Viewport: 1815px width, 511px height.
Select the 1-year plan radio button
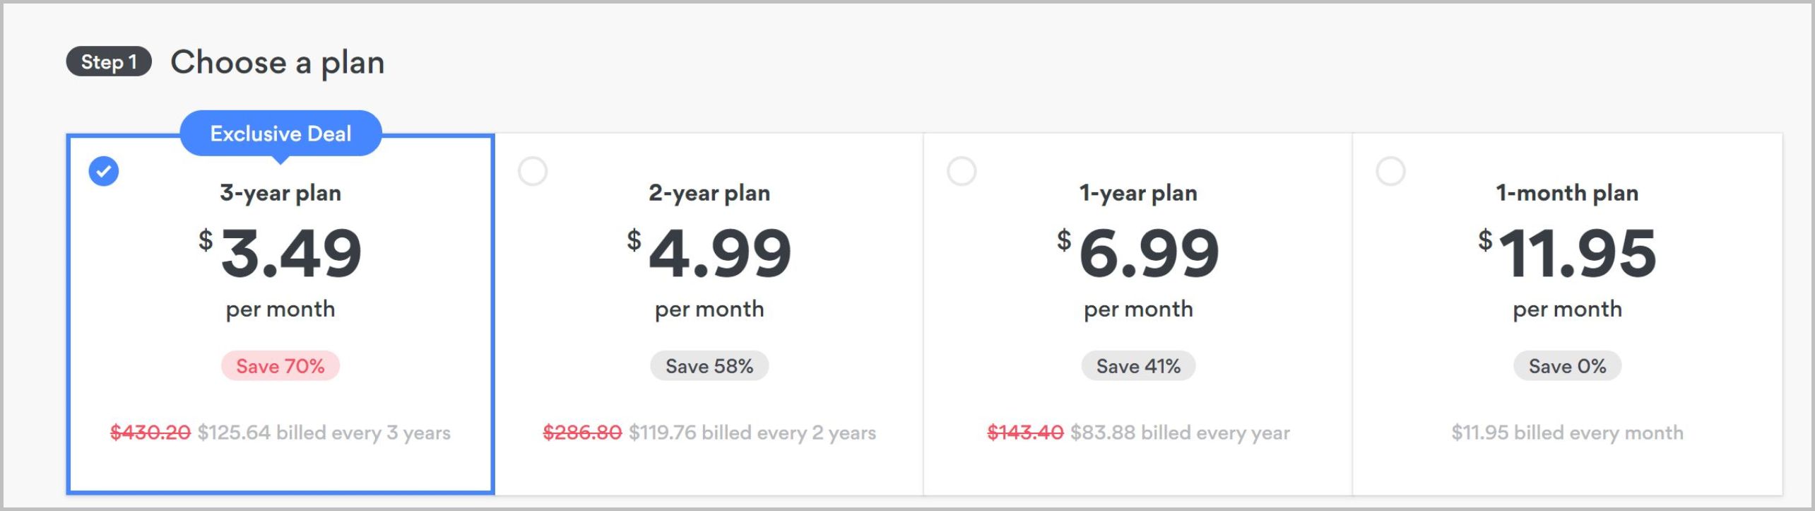962,171
